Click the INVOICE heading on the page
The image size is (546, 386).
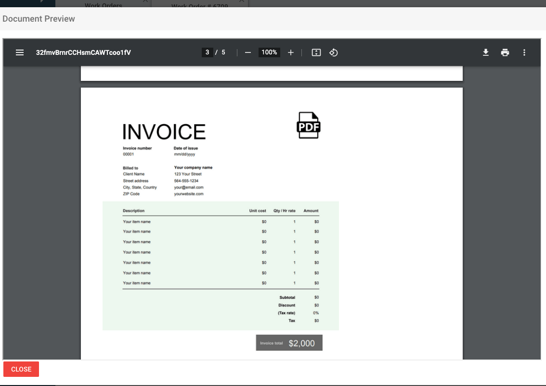tap(164, 132)
